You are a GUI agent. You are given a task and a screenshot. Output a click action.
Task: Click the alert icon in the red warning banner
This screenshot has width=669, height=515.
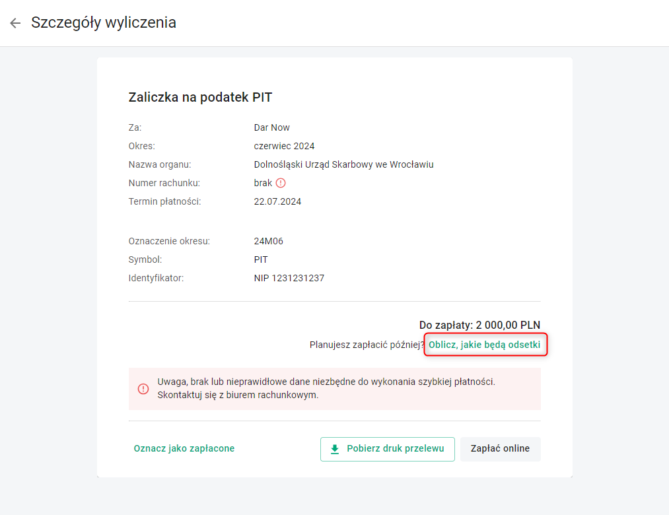tap(143, 389)
